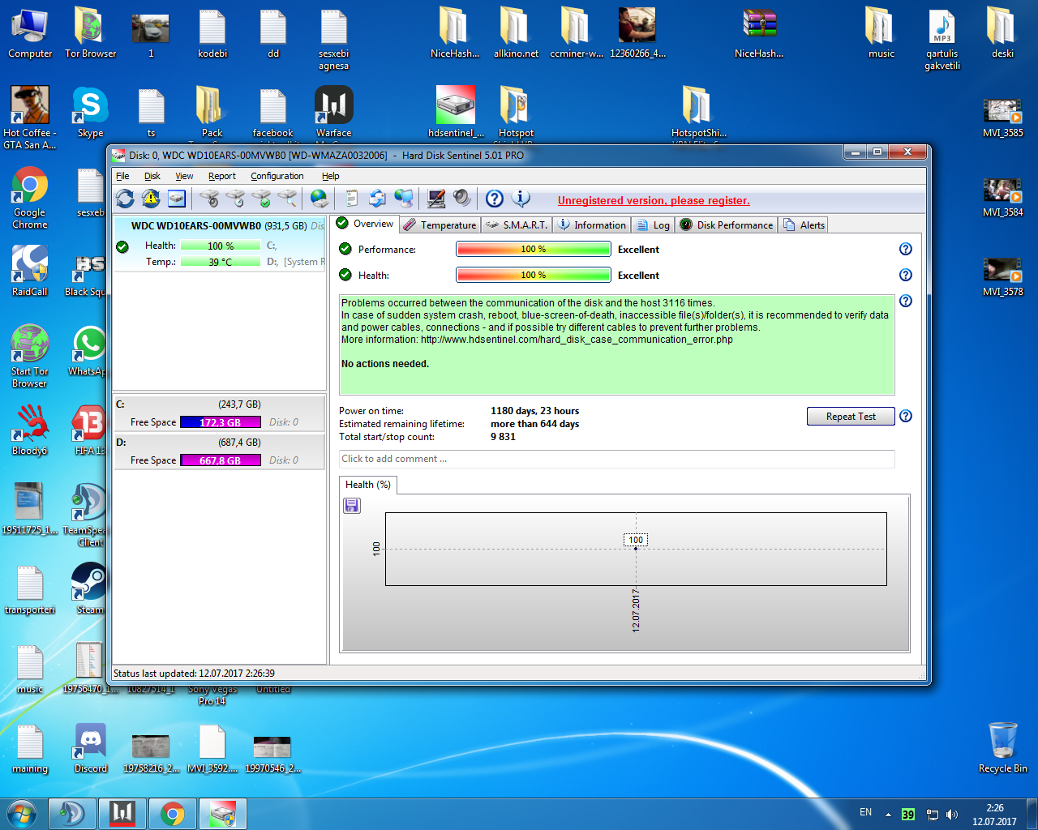Click the speaker sound toolbar icon
This screenshot has width=1038, height=830.
click(461, 199)
